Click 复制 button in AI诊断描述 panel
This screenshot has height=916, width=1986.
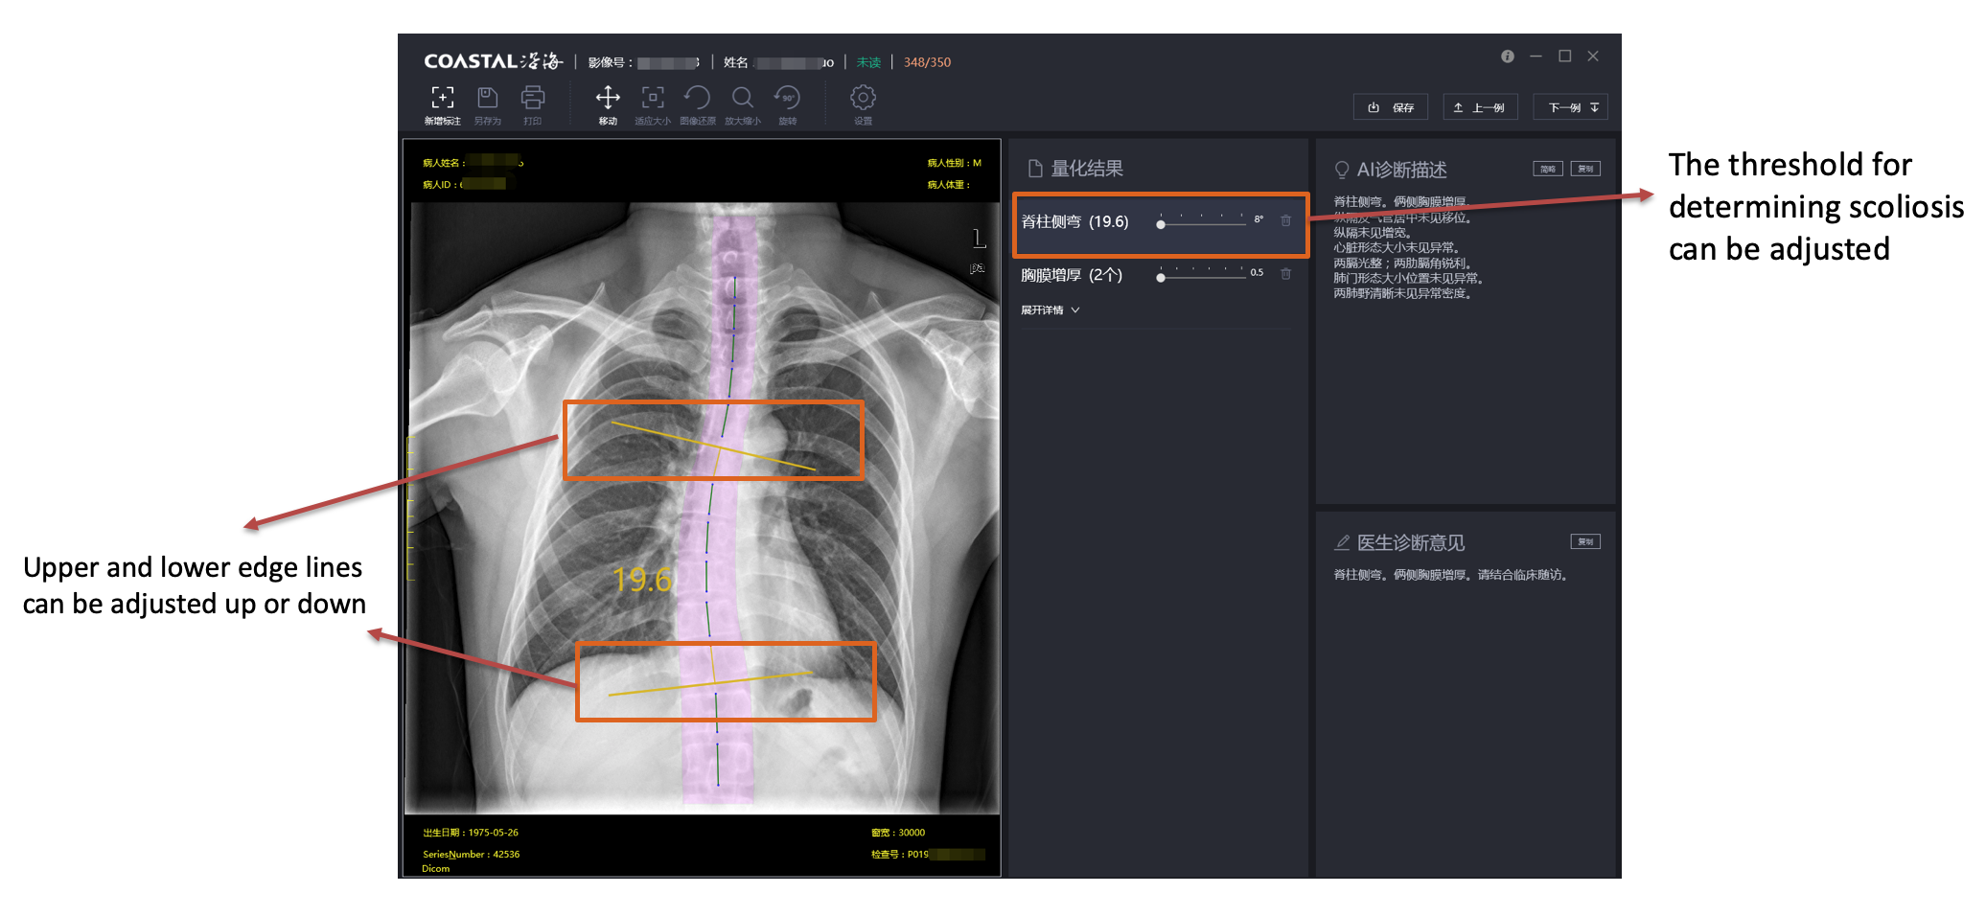pos(1585,169)
